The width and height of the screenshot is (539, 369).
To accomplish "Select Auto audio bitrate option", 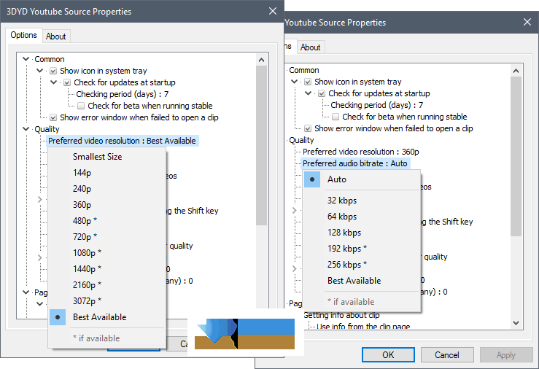I will pyautogui.click(x=362, y=179).
